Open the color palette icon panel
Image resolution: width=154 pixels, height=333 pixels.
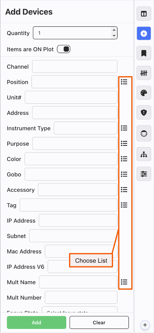click(144, 93)
